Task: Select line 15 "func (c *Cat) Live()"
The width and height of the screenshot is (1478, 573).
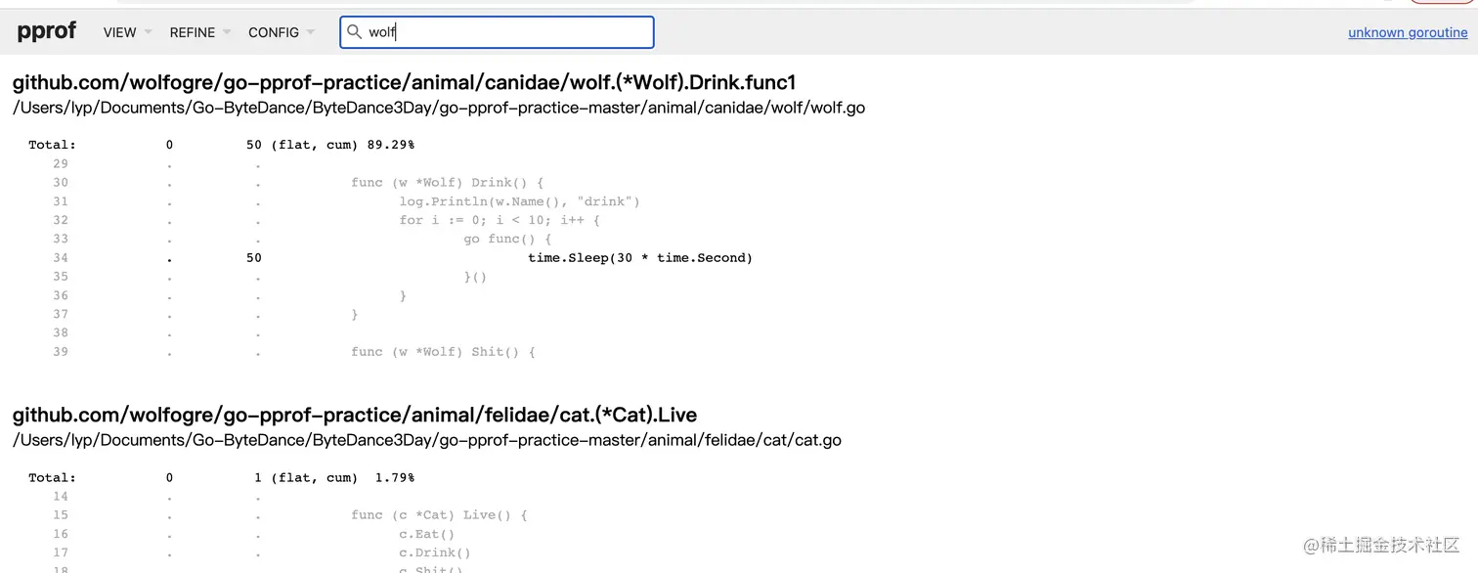Action: pyautogui.click(x=439, y=515)
